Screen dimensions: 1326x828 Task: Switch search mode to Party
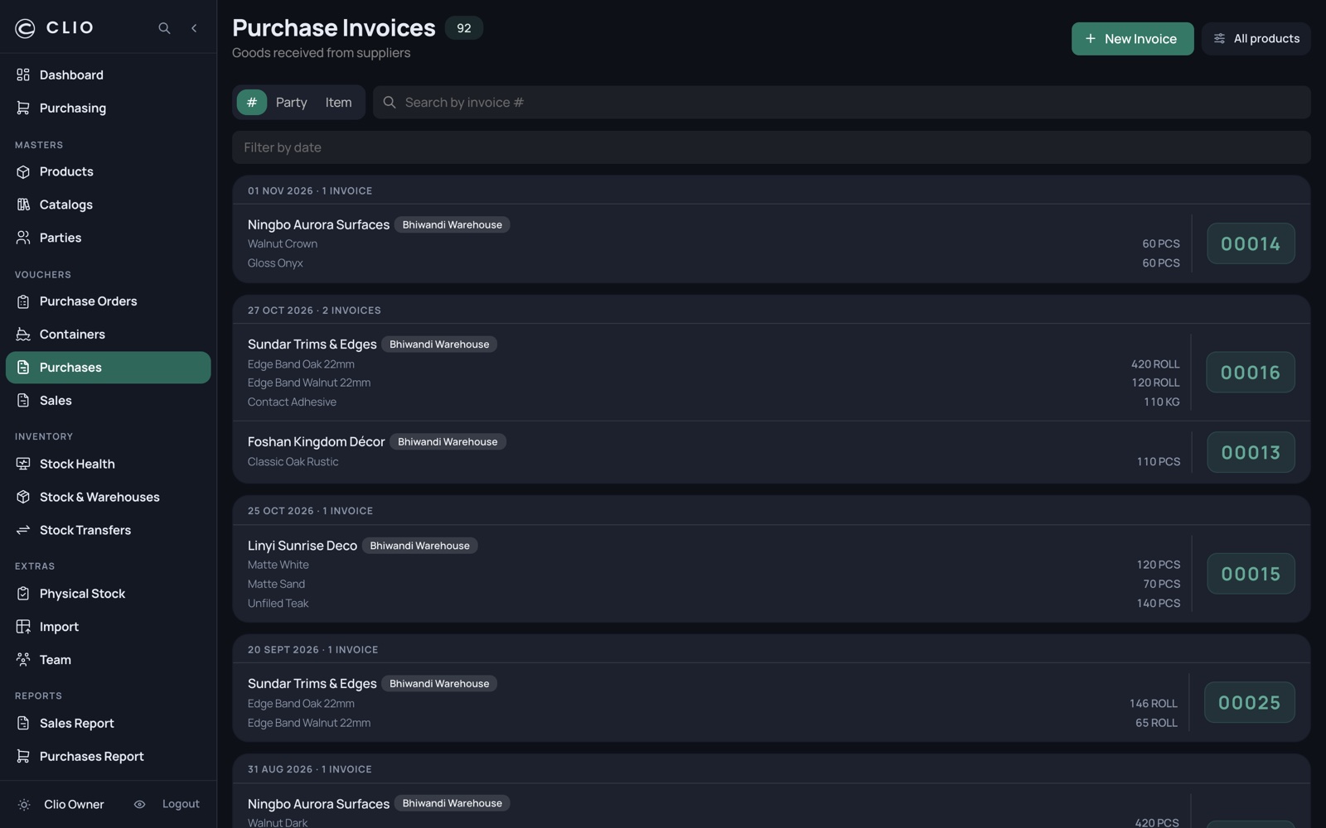[x=291, y=103]
